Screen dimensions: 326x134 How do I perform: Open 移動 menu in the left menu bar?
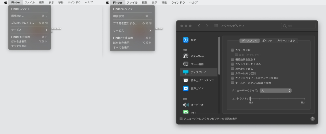point(61,2)
